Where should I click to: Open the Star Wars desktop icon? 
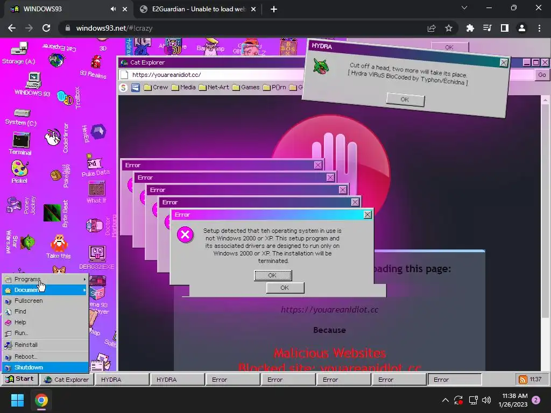coord(20,241)
